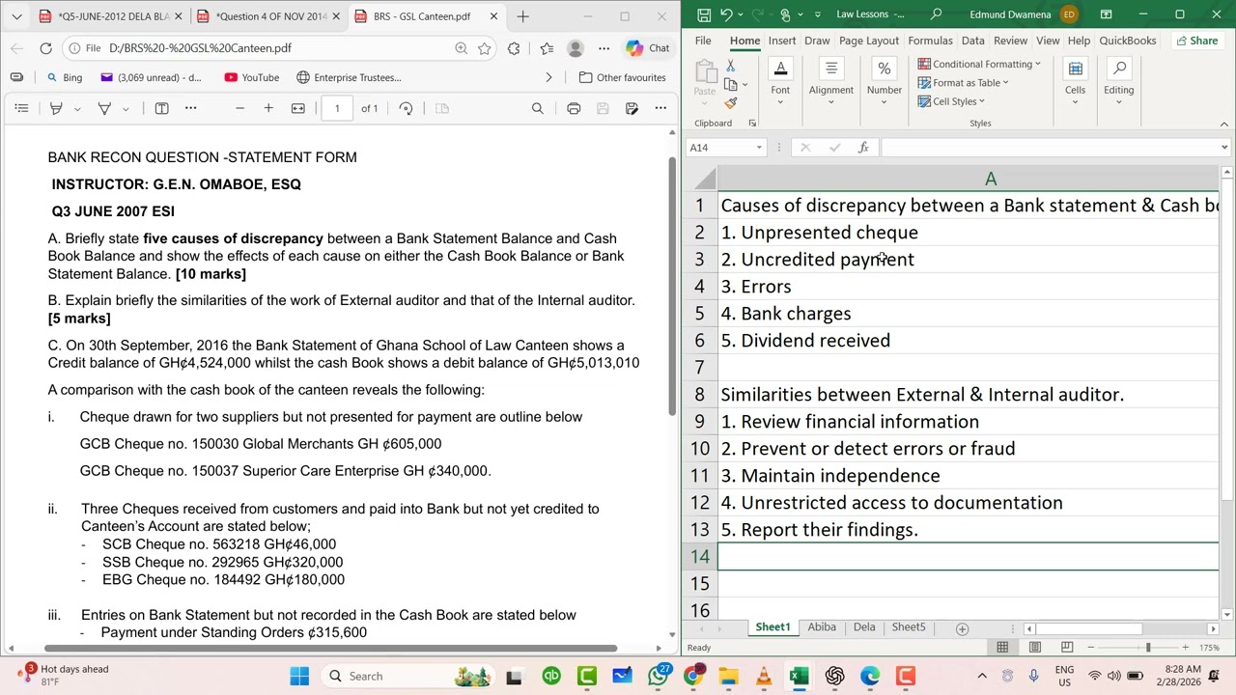Screen dimensions: 1236x695
Task: Zoom in the PDF with plus icon
Action: [268, 108]
